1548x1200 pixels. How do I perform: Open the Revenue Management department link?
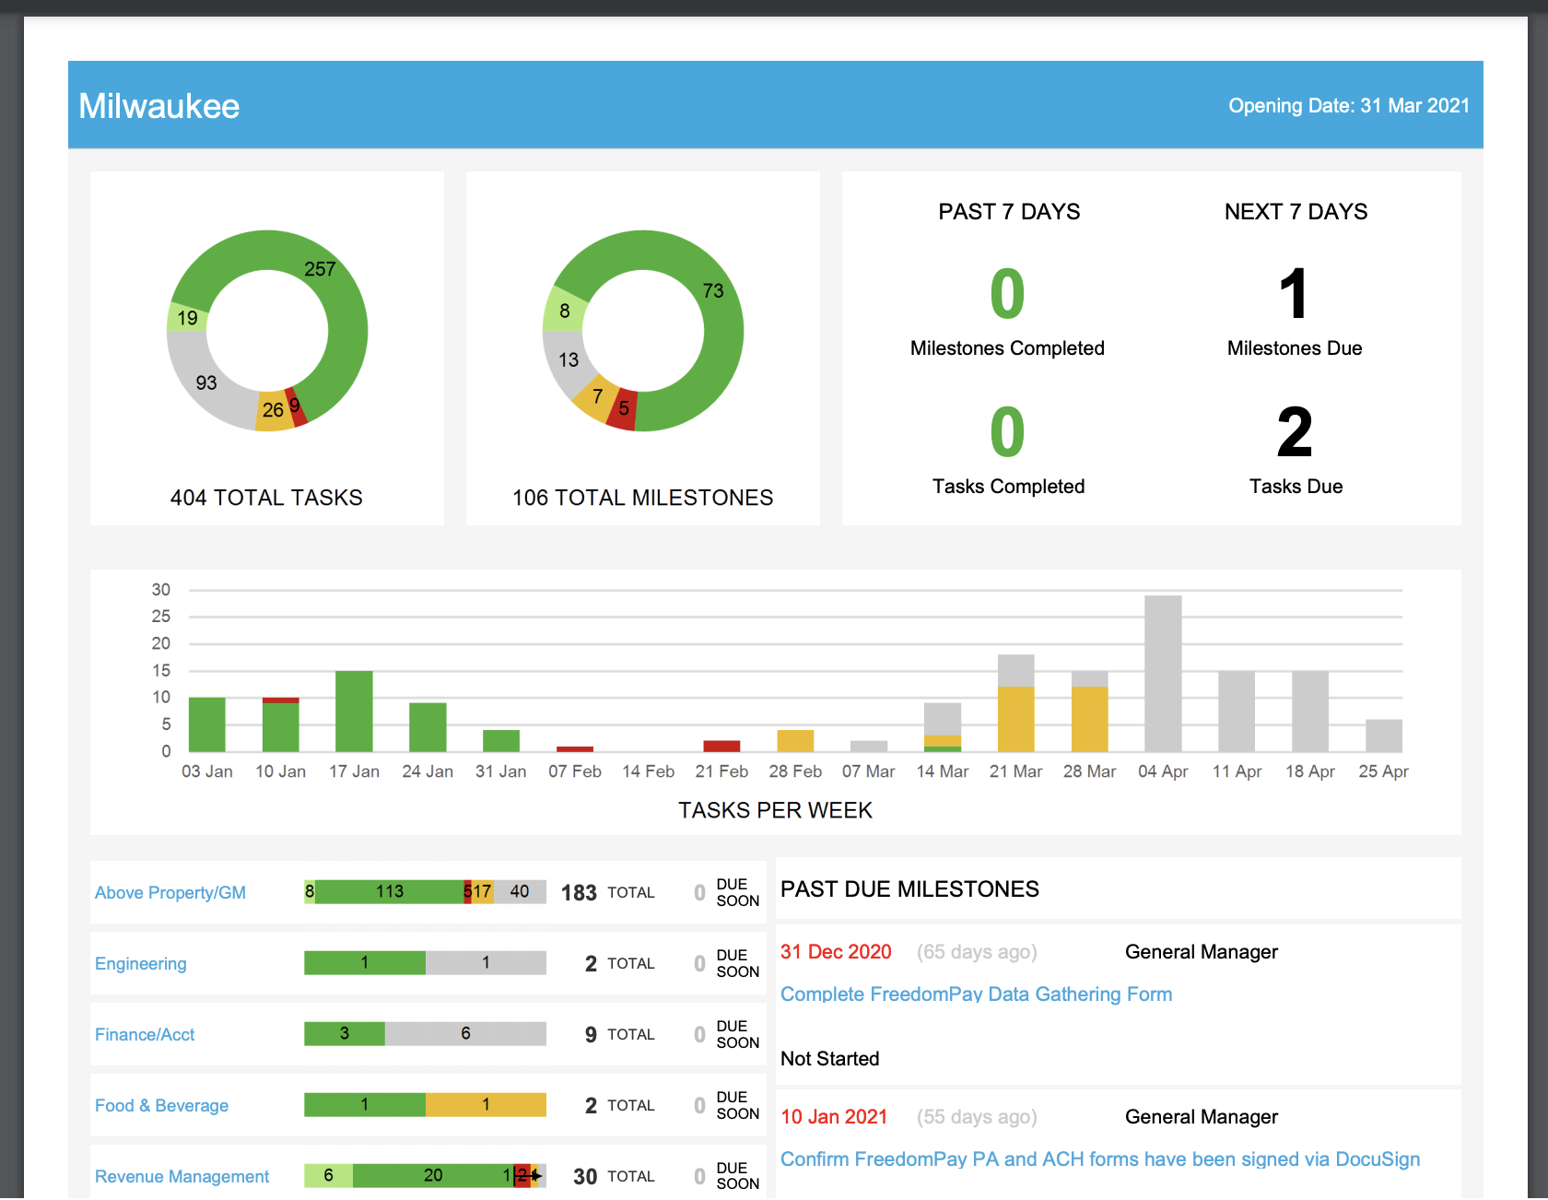(x=182, y=1176)
